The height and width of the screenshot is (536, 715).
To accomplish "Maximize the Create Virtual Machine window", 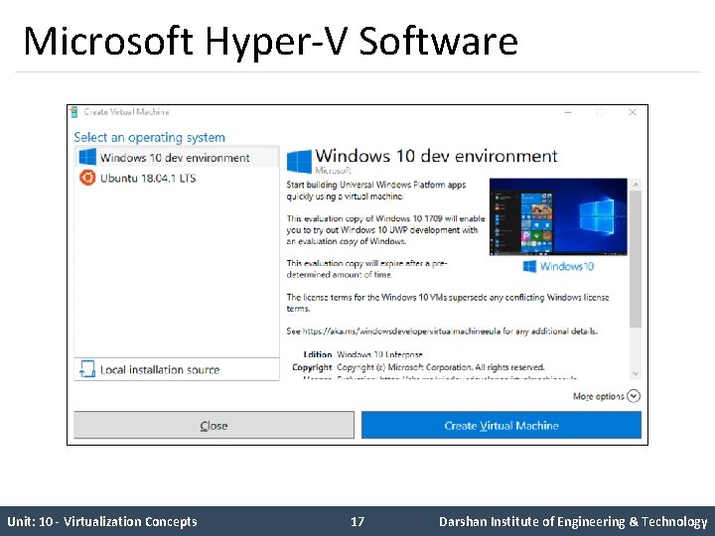I will (600, 112).
